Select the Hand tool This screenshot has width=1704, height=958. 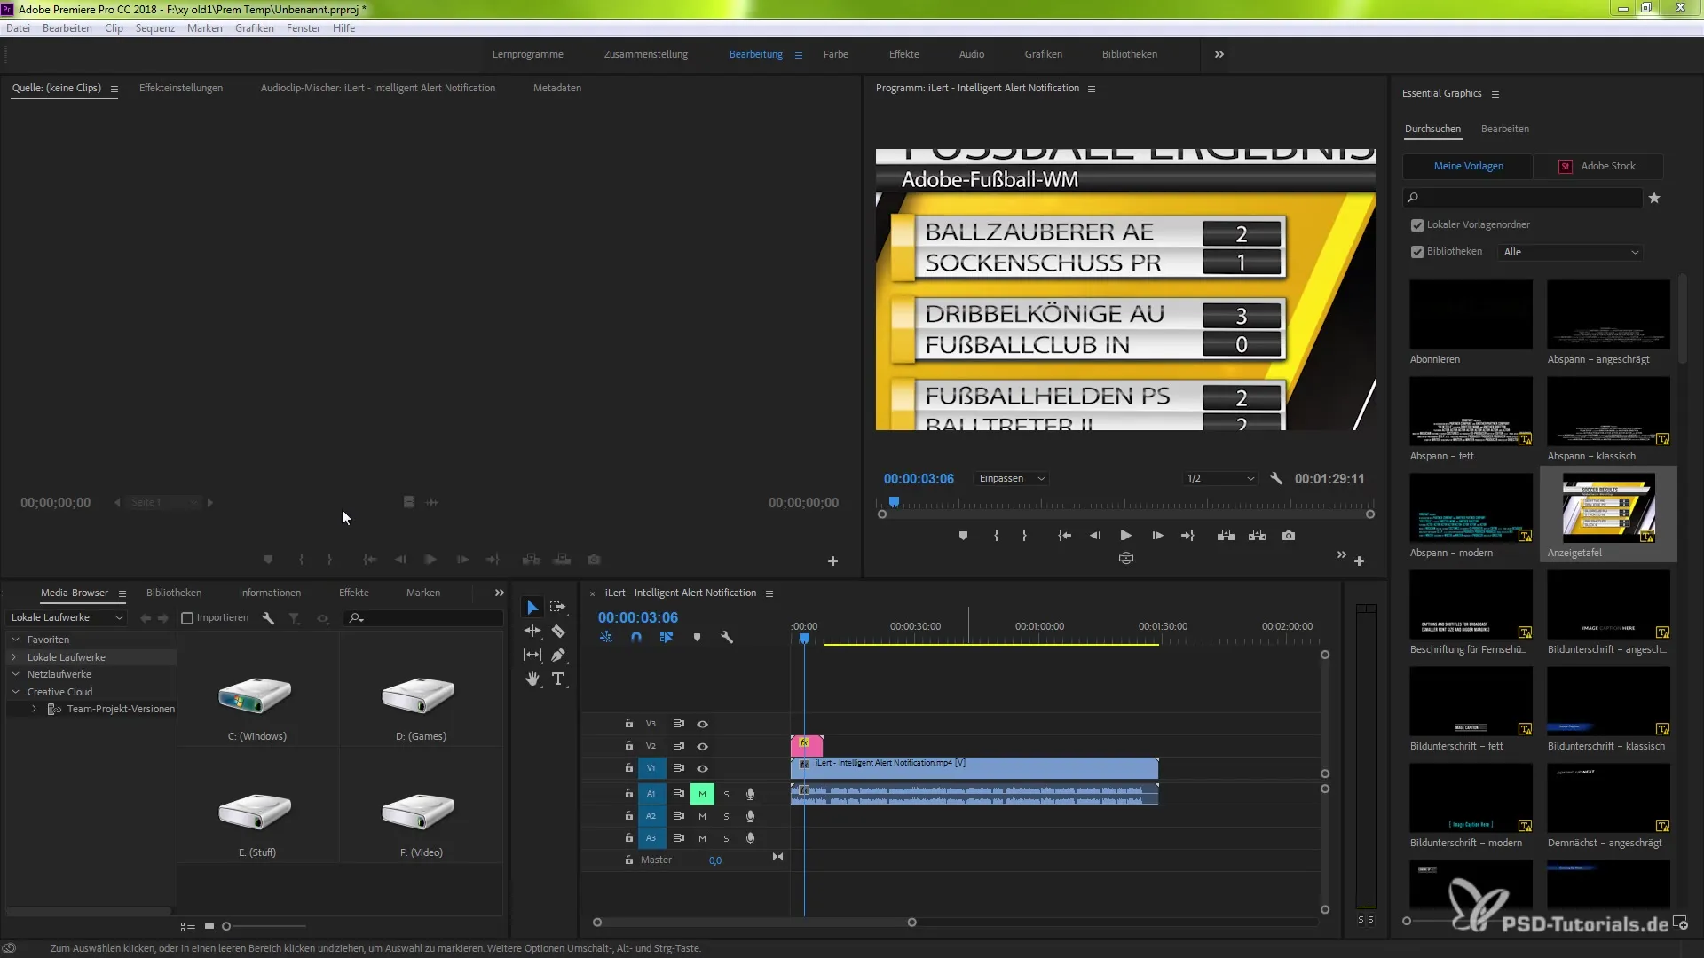pyautogui.click(x=532, y=679)
